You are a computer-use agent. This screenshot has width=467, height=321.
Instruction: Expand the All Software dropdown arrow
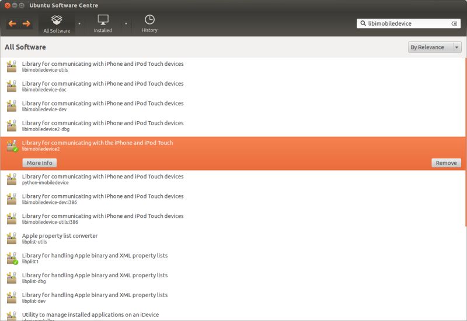point(79,23)
